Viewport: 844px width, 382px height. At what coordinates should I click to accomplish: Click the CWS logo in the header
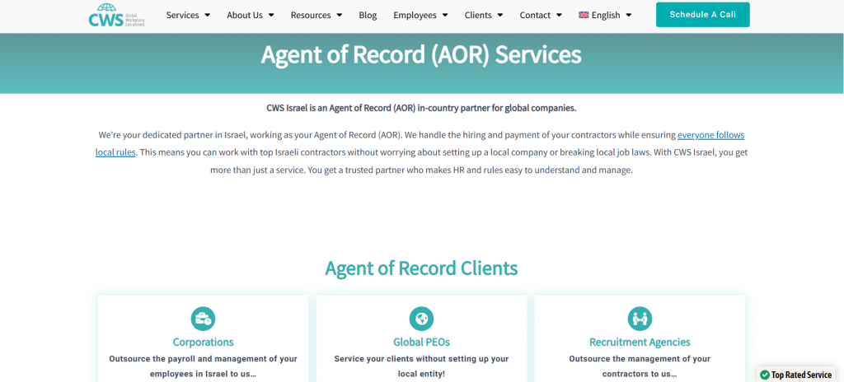point(117,15)
